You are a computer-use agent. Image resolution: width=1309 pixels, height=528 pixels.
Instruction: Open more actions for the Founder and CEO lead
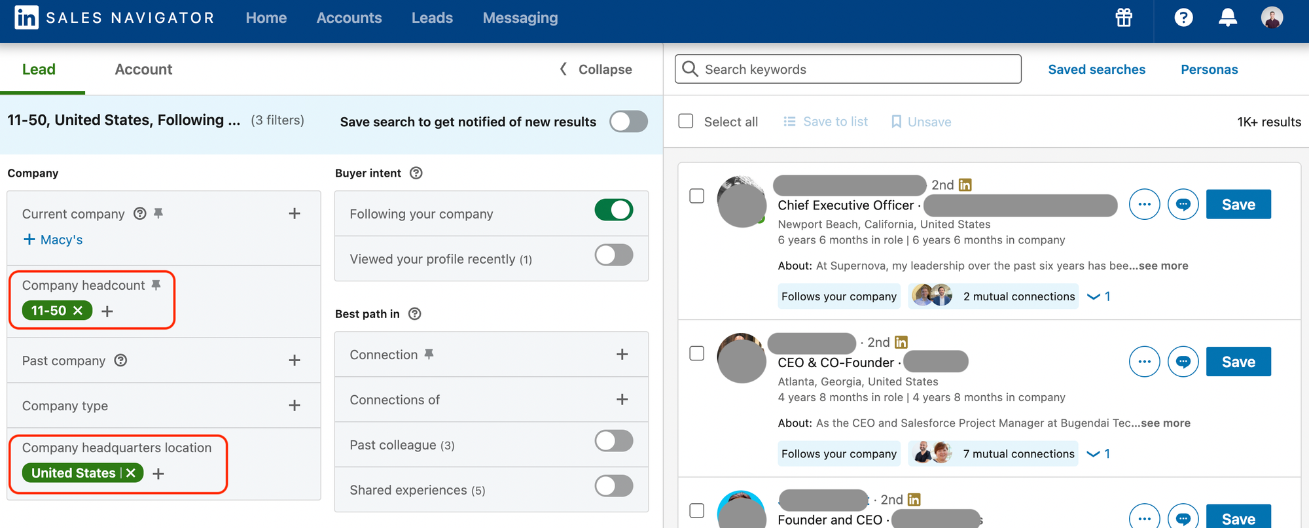click(x=1144, y=517)
